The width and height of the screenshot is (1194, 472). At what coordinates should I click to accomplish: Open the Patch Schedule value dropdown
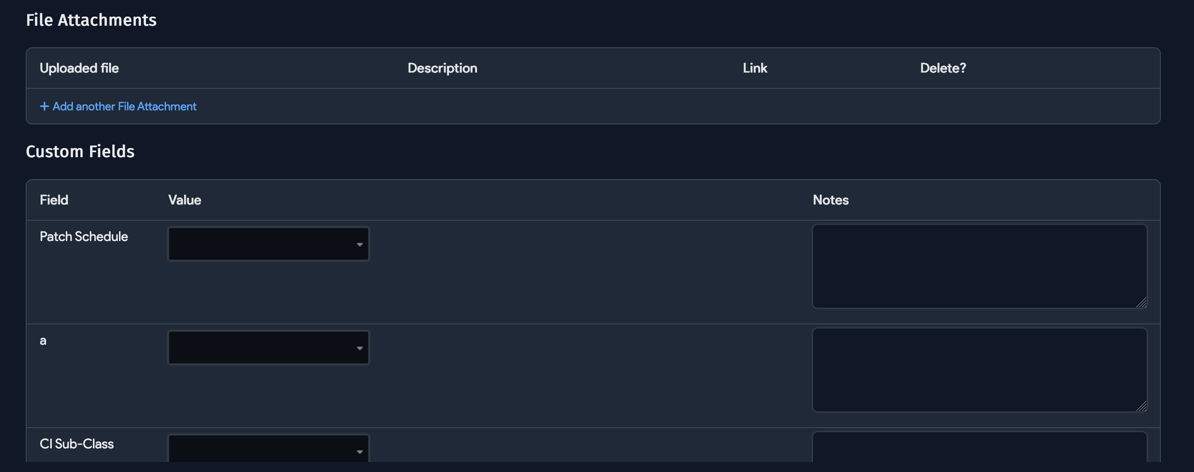point(268,244)
